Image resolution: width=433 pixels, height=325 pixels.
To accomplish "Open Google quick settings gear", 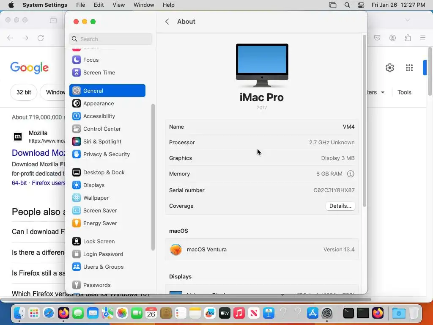I will (389, 68).
